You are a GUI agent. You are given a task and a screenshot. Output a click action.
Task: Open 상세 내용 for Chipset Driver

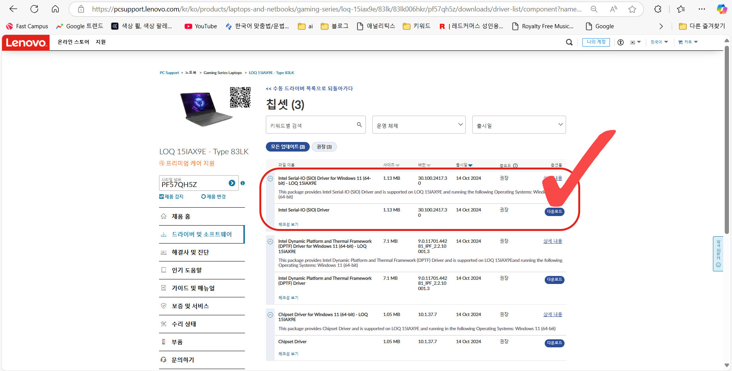[x=553, y=315]
